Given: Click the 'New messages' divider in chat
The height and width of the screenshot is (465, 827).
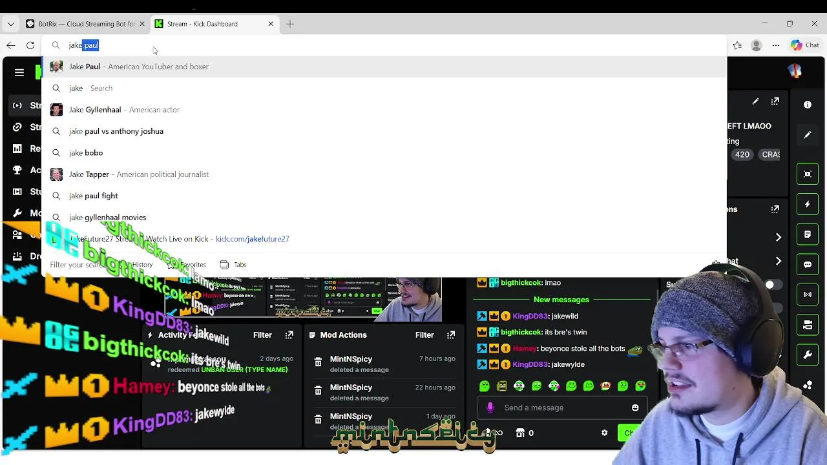Looking at the screenshot, I should click(x=561, y=300).
